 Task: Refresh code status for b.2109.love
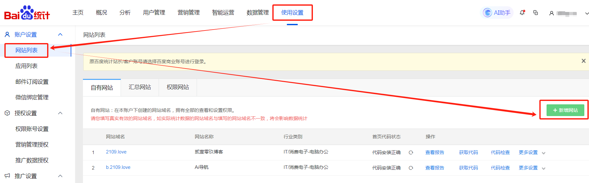point(411,168)
